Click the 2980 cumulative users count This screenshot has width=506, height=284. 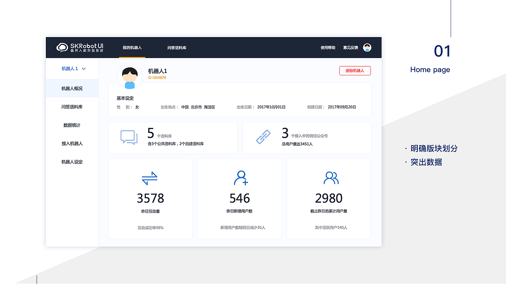tap(329, 198)
